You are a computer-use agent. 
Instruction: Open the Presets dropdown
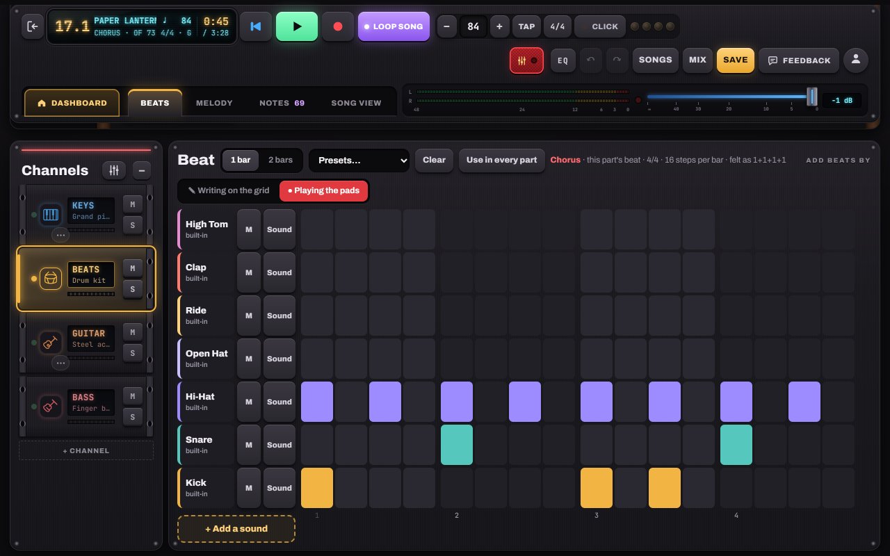359,160
